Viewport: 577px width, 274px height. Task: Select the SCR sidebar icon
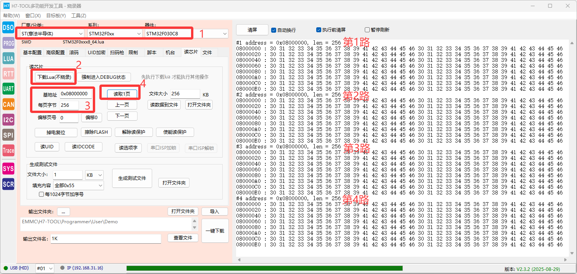click(8, 184)
